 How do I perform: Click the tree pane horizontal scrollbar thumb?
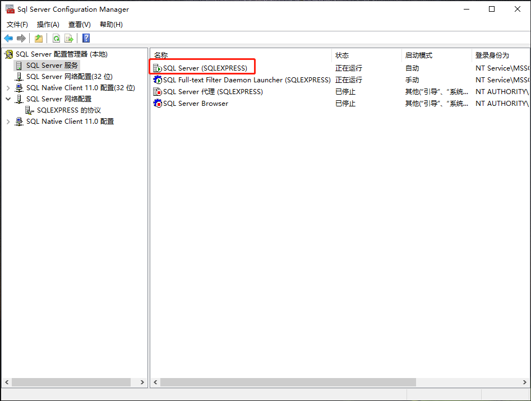[x=71, y=382]
